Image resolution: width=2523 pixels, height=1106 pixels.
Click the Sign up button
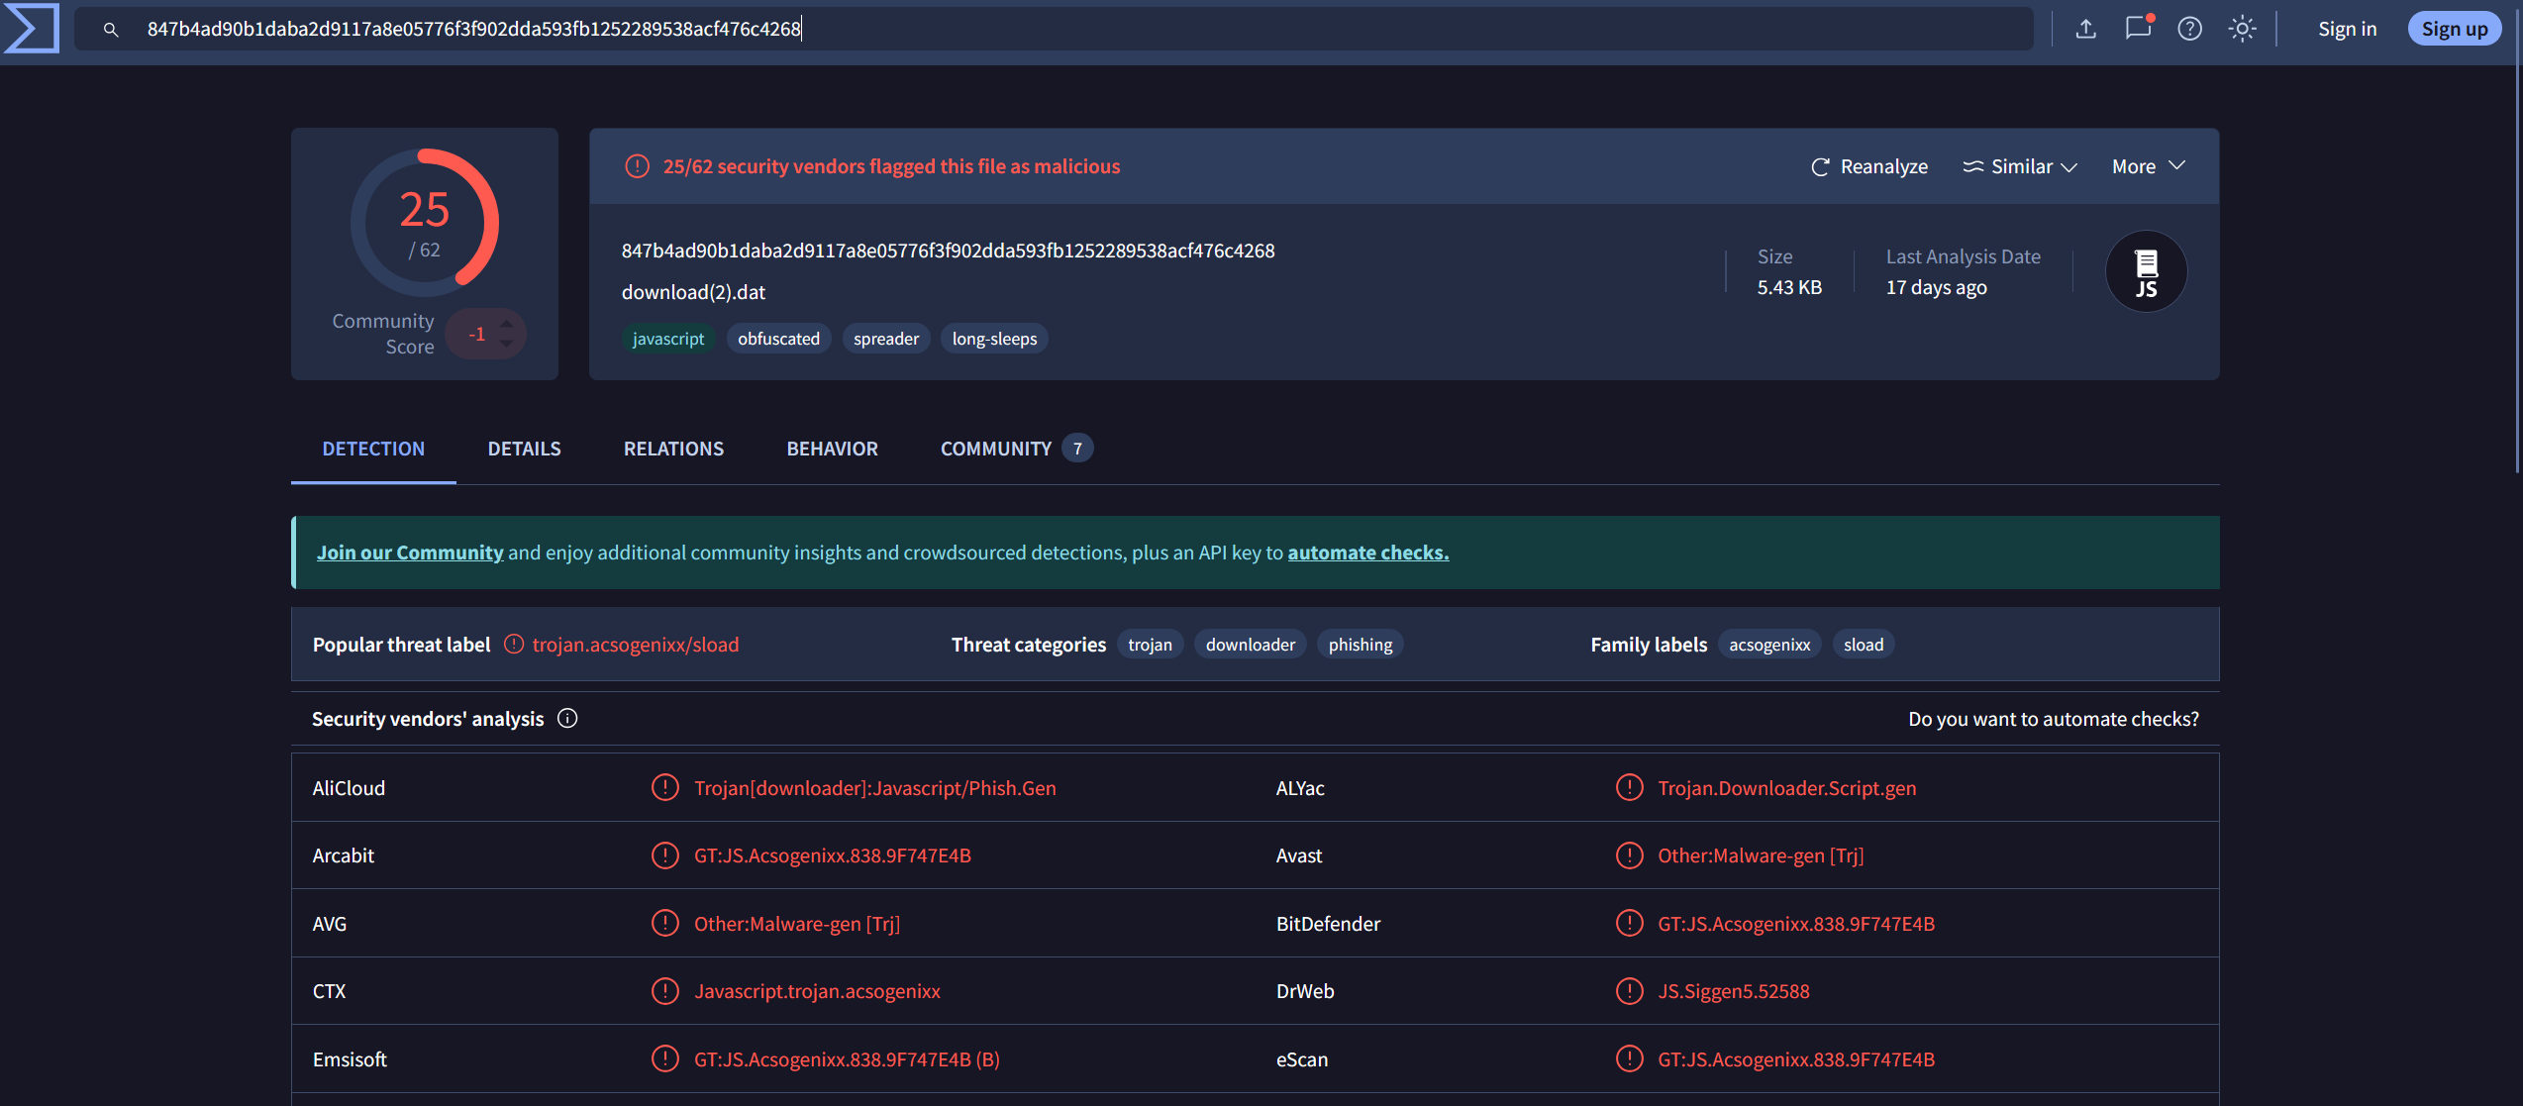pyautogui.click(x=2454, y=28)
